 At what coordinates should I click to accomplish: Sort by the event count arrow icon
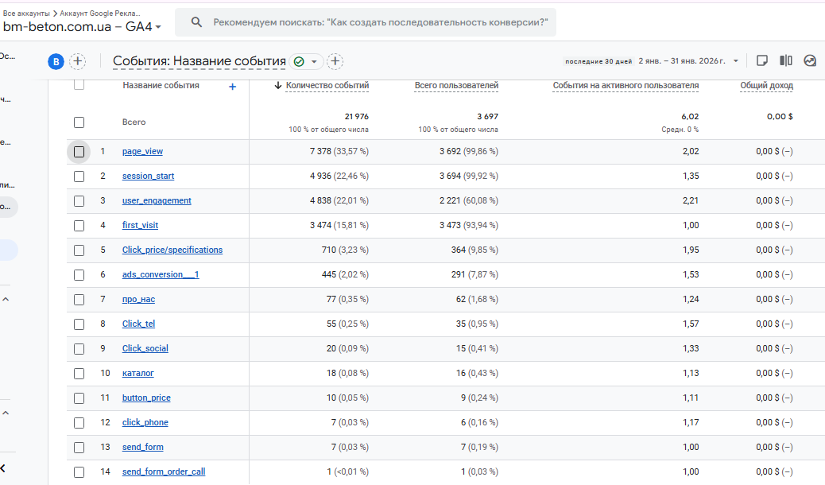point(278,86)
